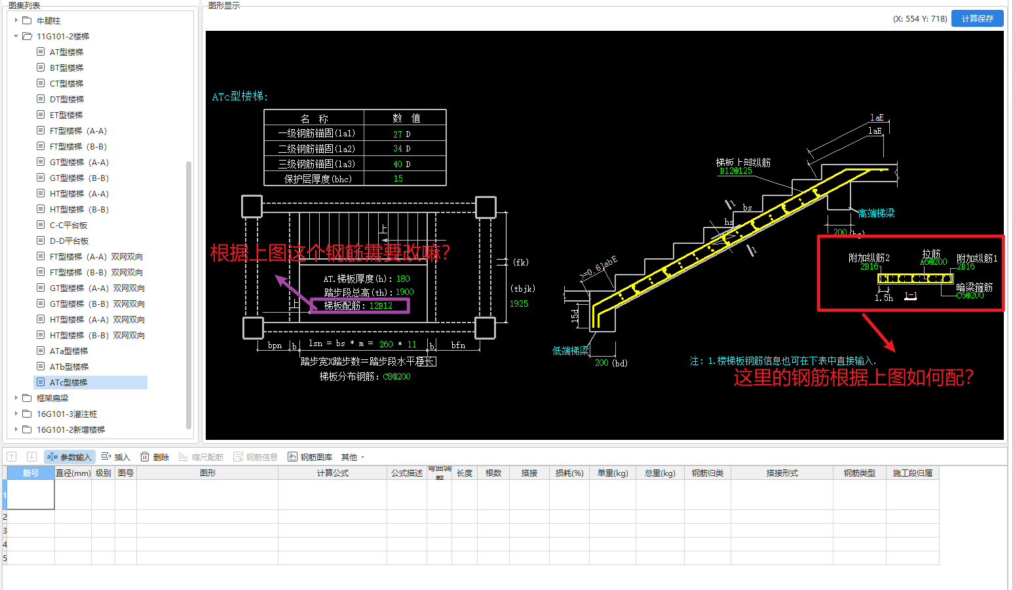The image size is (1013, 590).
Task: Select the D-D平台板 document icon
Action: coord(41,241)
